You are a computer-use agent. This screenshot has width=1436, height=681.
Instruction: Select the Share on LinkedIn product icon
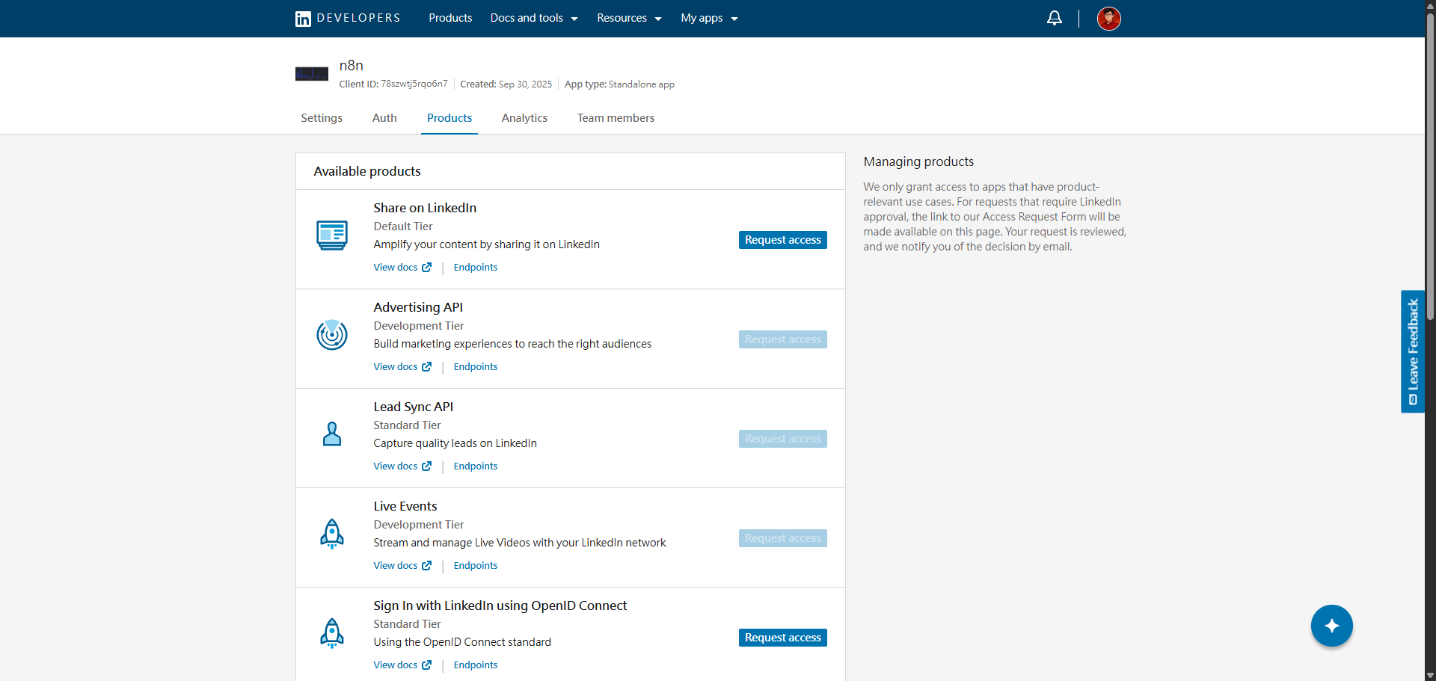coord(331,235)
